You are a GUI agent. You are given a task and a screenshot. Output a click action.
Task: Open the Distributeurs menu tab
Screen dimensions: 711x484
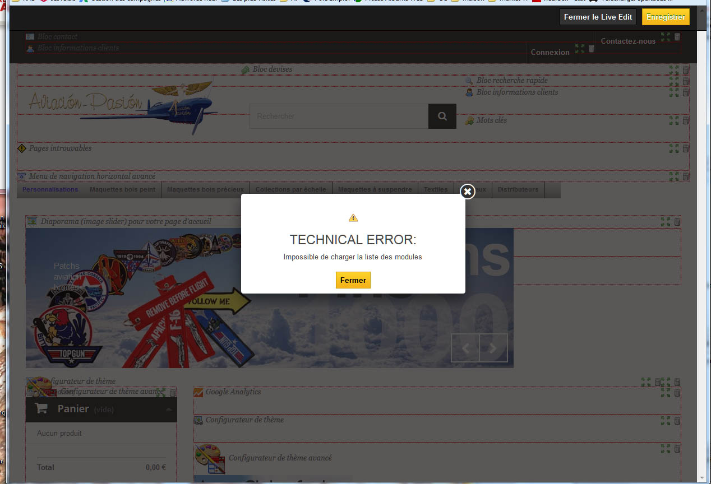(x=518, y=189)
